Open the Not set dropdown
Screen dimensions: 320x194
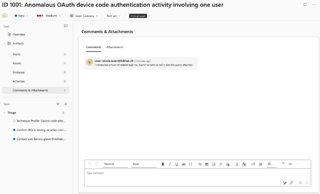114,16
